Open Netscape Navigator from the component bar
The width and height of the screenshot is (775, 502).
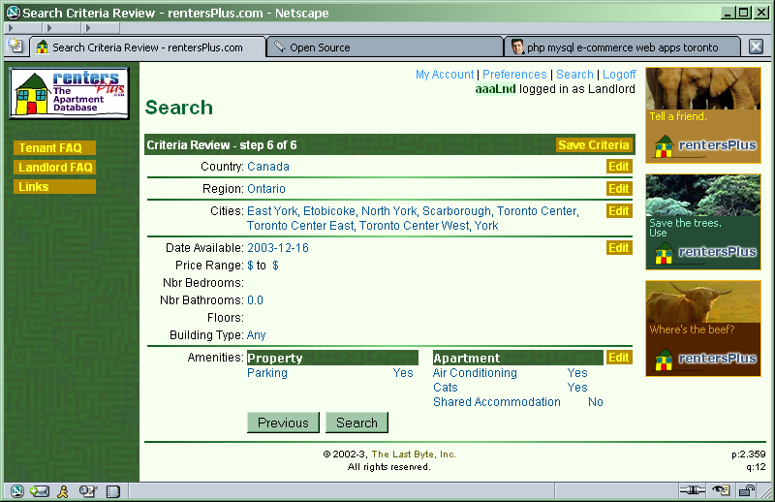(15, 490)
